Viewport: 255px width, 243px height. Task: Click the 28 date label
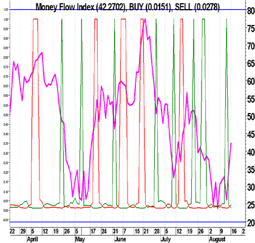pyautogui.click(x=157, y=231)
